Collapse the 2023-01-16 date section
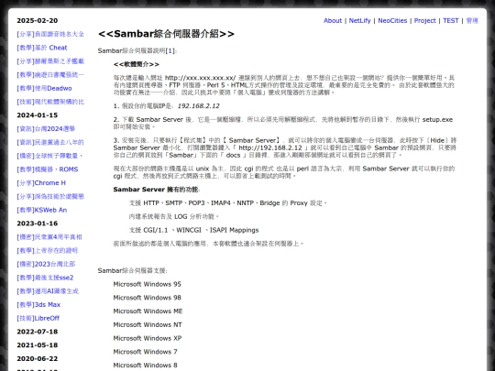The height and width of the screenshot is (371, 495). [x=38, y=224]
